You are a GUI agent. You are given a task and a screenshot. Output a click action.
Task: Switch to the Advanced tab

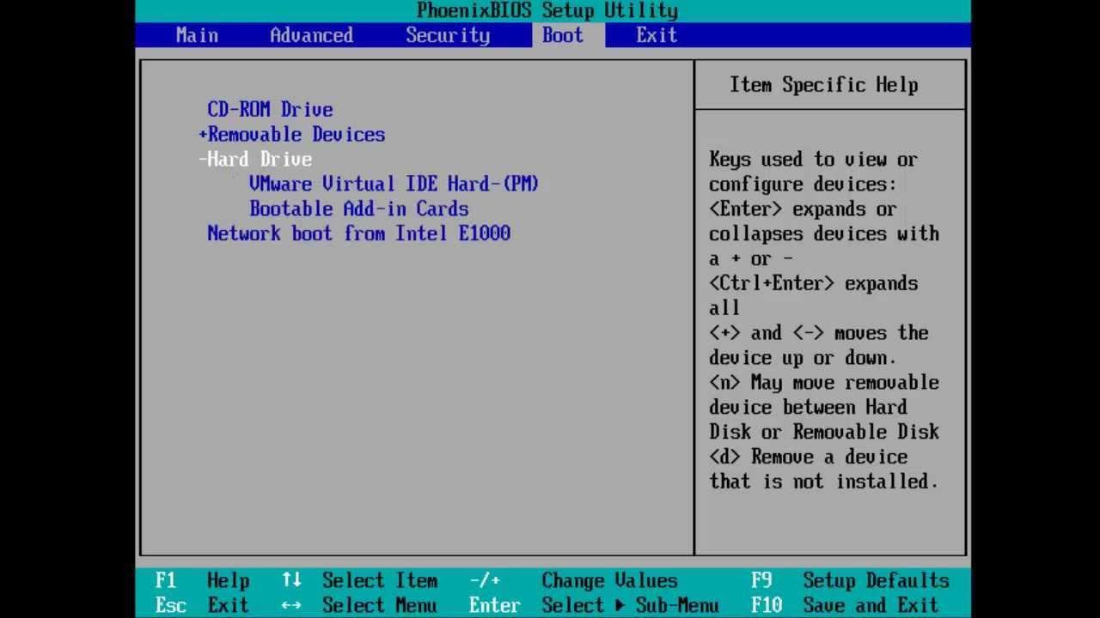pyautogui.click(x=311, y=35)
